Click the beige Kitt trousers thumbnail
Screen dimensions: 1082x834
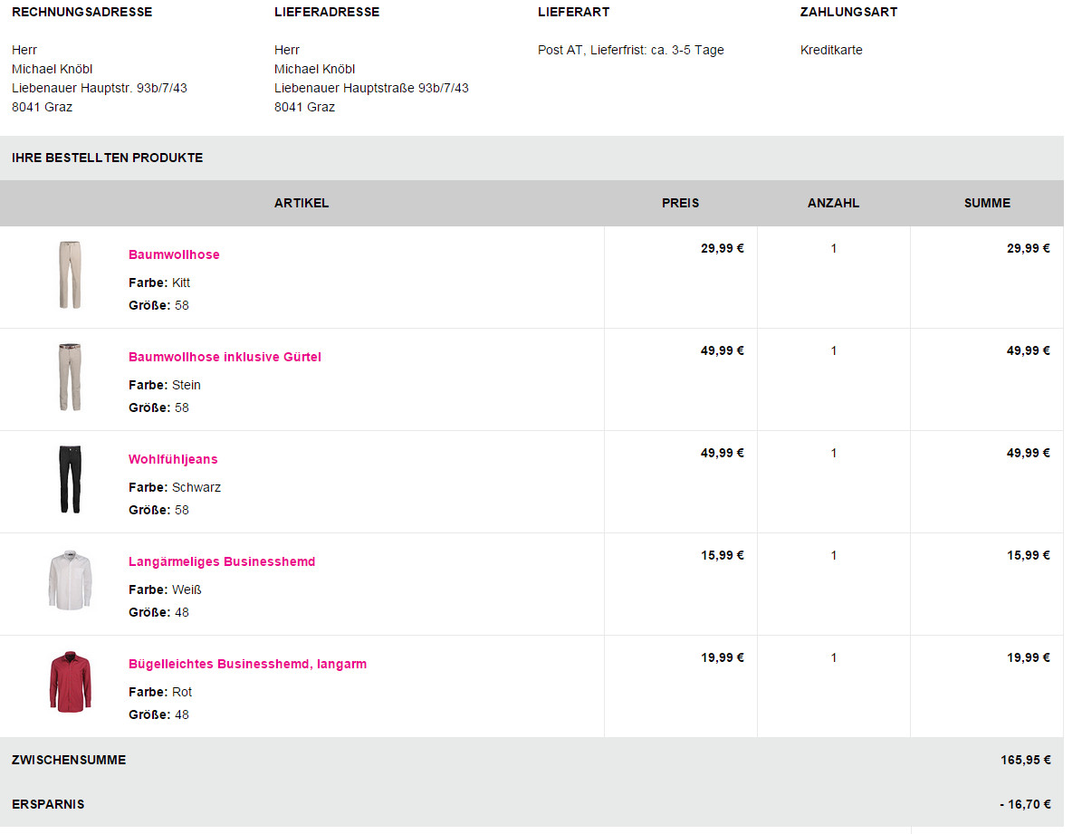click(x=70, y=274)
